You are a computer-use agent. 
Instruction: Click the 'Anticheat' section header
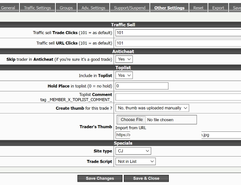123,51
